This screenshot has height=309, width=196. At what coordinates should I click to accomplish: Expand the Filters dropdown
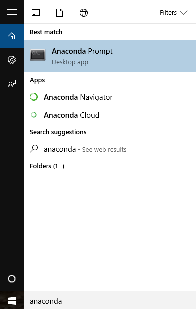174,13
